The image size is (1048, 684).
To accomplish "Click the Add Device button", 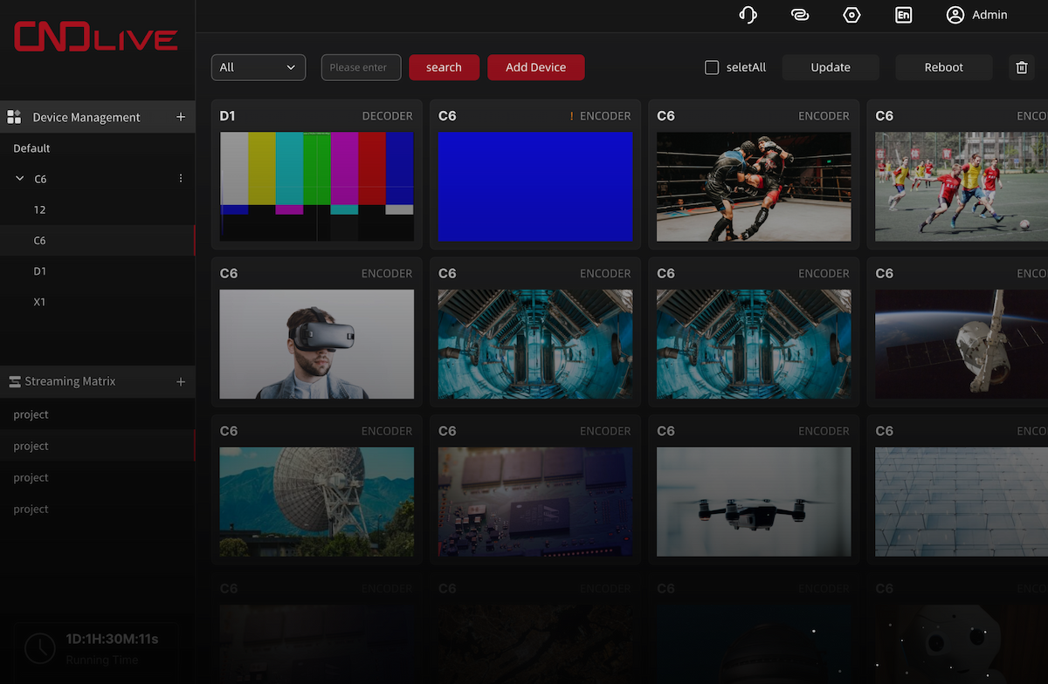I will pos(535,66).
